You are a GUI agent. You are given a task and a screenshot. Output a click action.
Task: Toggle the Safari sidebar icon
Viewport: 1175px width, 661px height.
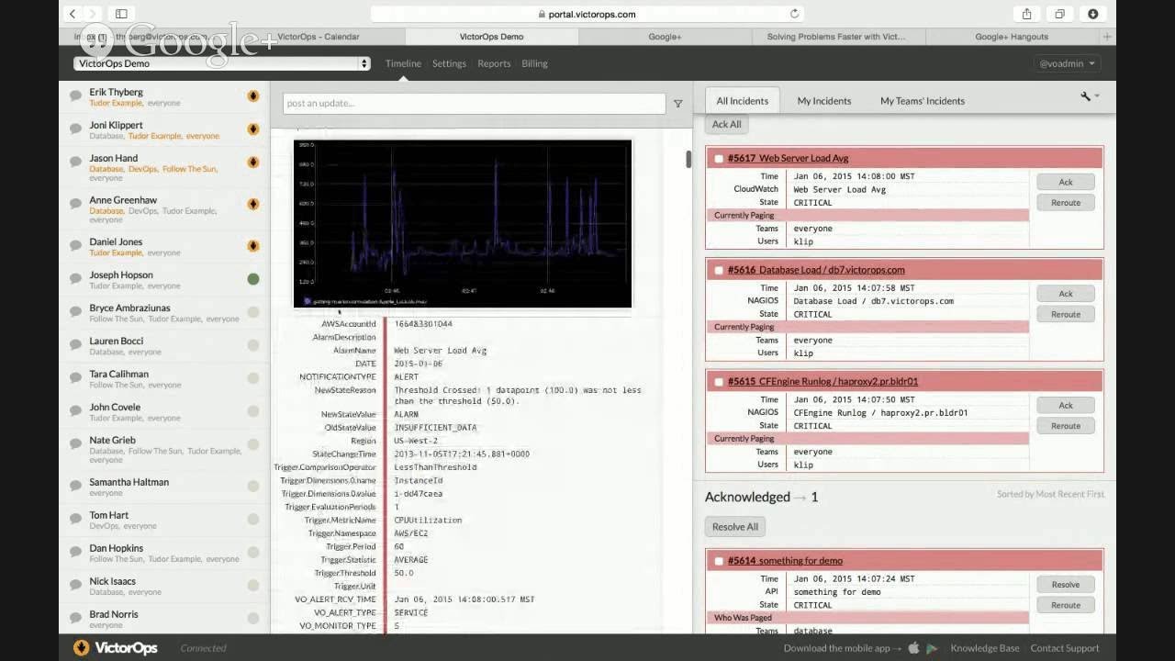click(x=121, y=14)
